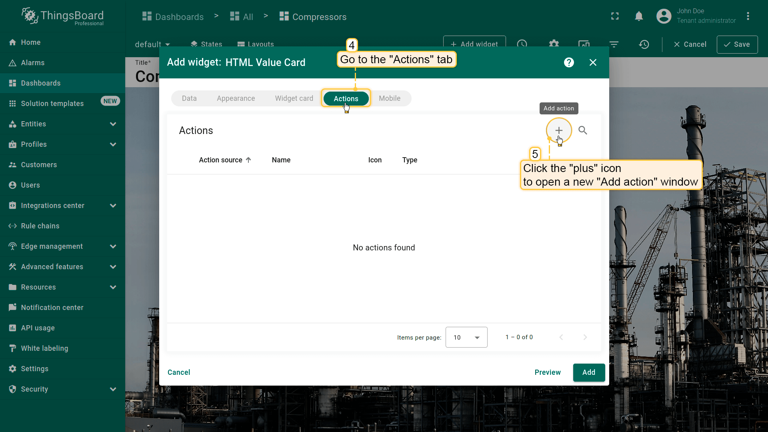Click the Preview button
This screenshot has width=768, height=432.
547,372
